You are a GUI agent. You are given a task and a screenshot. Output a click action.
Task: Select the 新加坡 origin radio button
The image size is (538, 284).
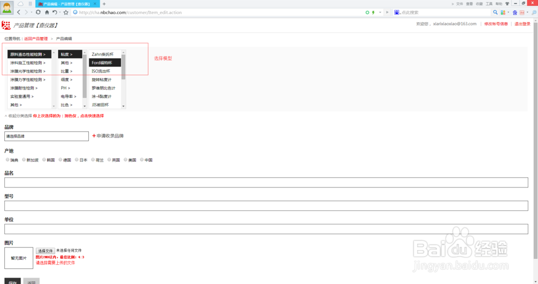point(24,159)
